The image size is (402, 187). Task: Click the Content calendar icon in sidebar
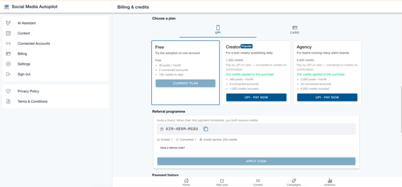(8, 33)
